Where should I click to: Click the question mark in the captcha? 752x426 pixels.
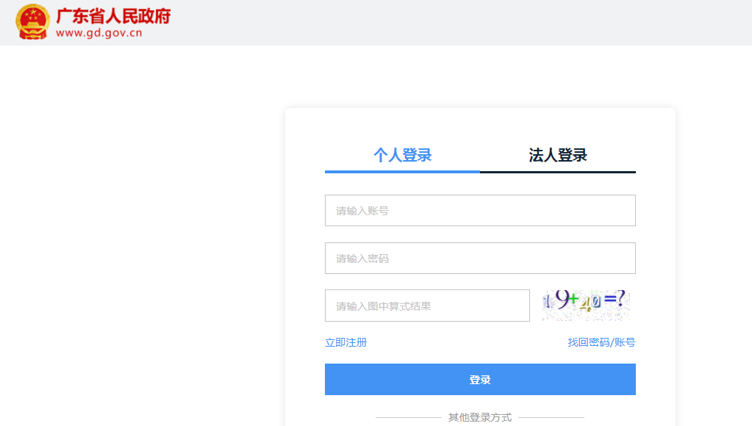click(x=622, y=298)
